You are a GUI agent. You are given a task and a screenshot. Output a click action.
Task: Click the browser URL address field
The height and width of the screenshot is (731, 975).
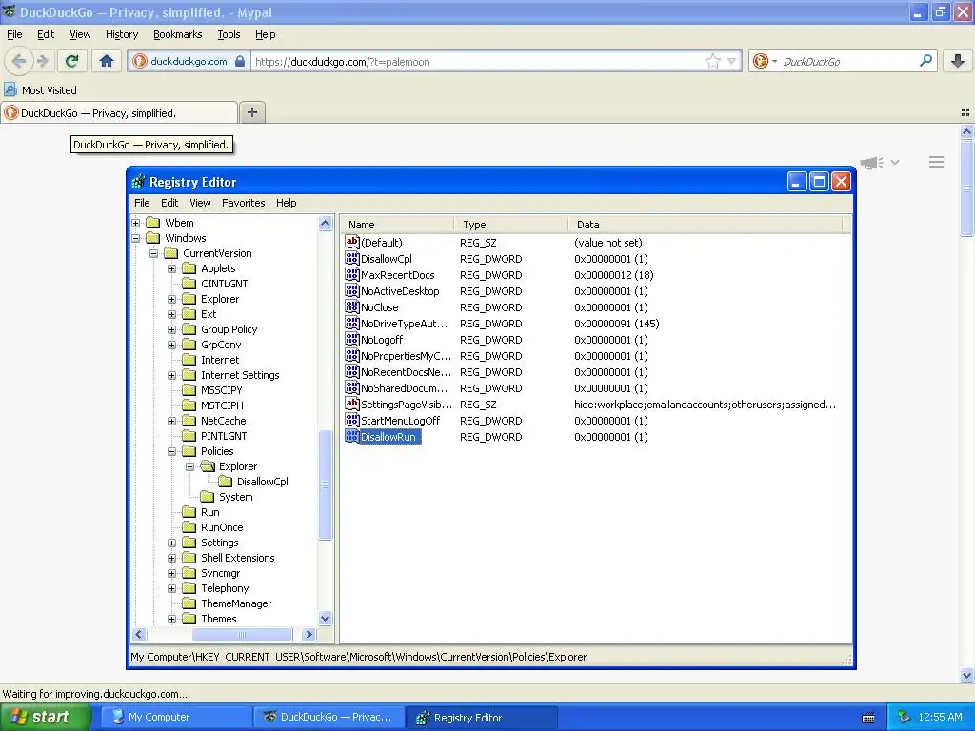pyautogui.click(x=478, y=61)
